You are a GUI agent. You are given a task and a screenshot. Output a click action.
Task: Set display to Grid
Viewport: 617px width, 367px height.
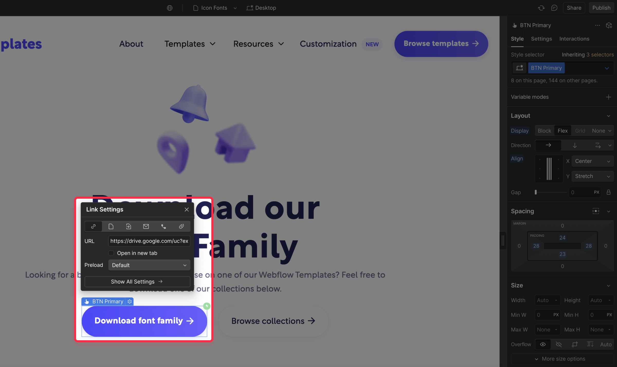click(x=580, y=131)
